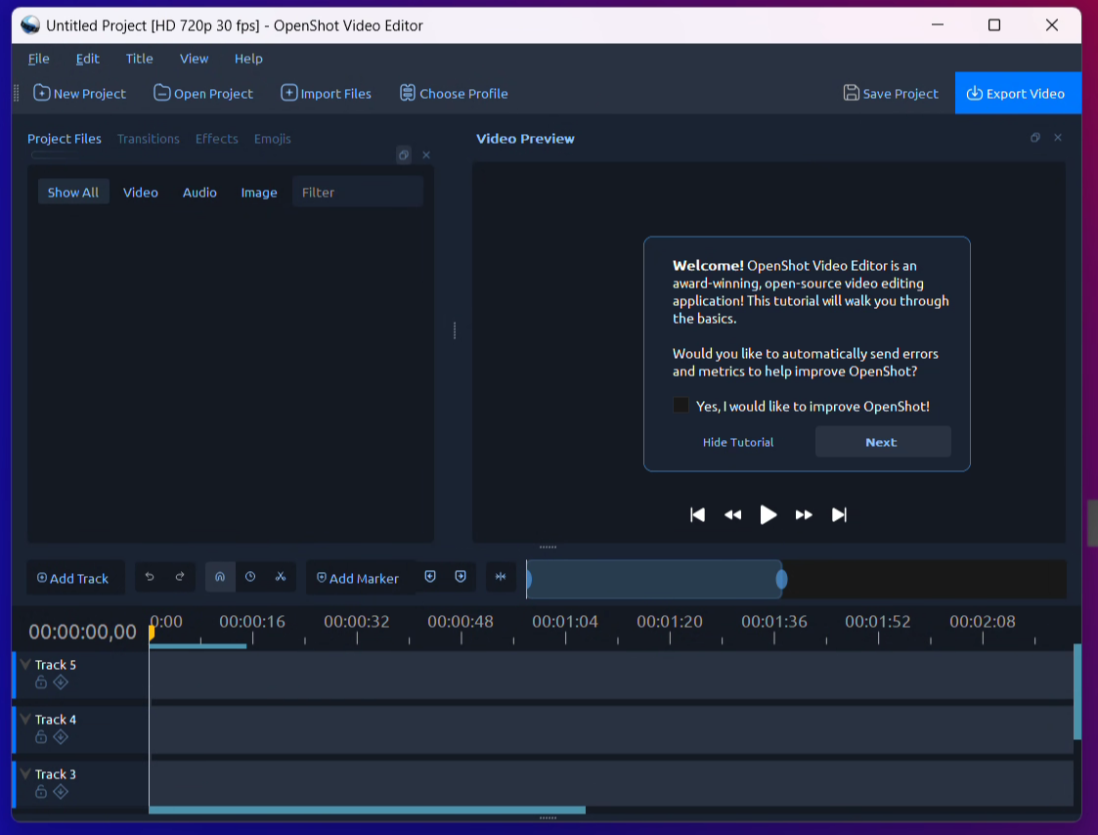This screenshot has height=835, width=1098.
Task: Click the yellow playhead marker
Action: coord(152,633)
